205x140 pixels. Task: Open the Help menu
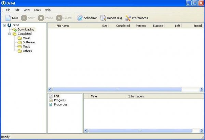(47, 10)
